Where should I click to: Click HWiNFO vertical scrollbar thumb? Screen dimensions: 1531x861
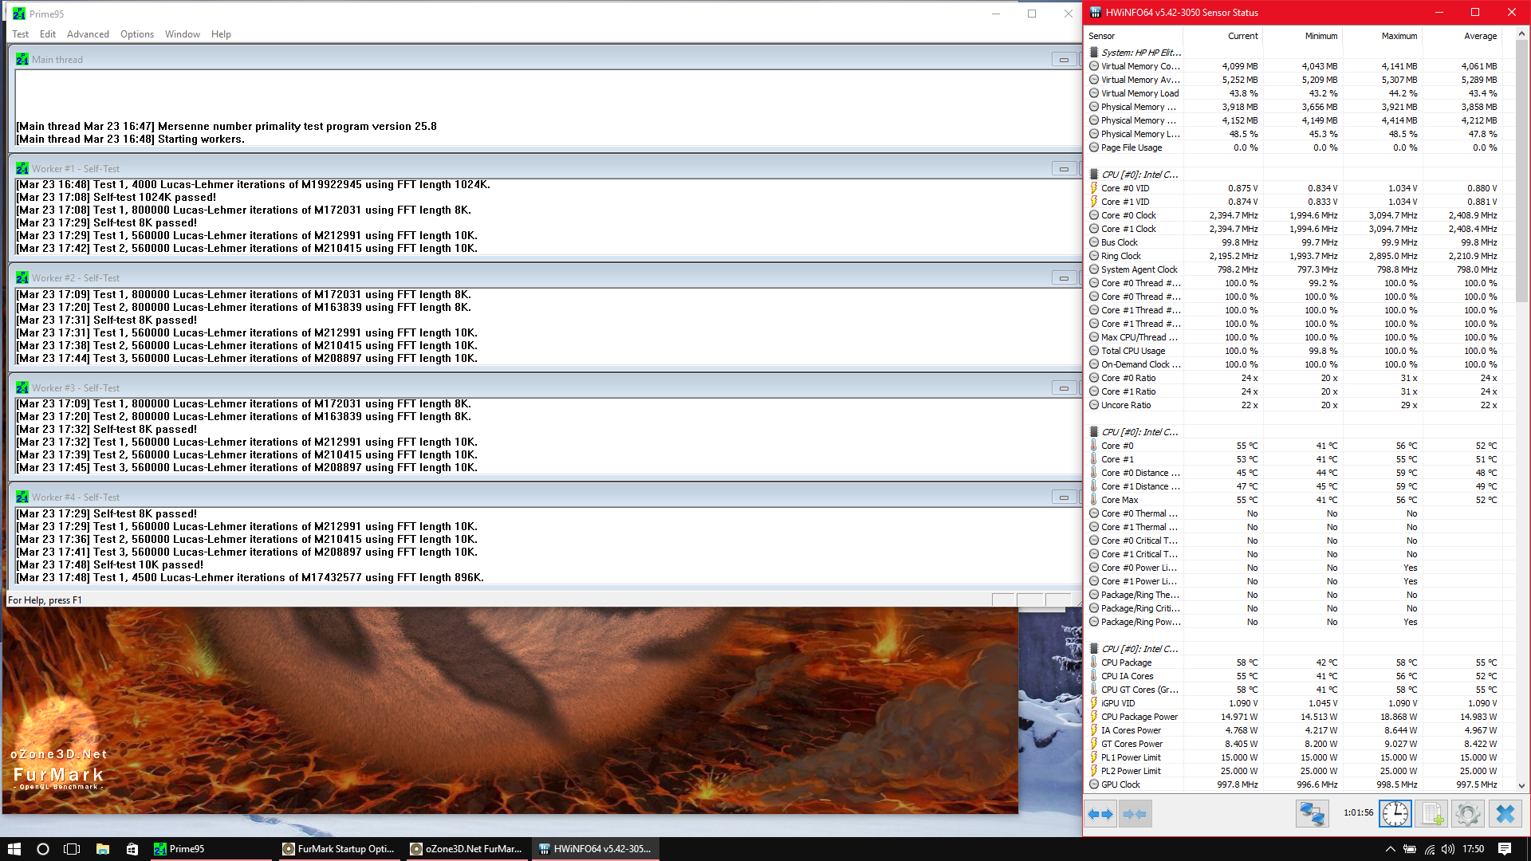point(1521,173)
